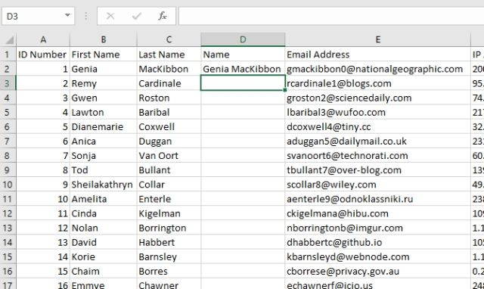484x289 pixels.
Task: Select the cell with svanoort6@technorati.com
Action: point(378,156)
